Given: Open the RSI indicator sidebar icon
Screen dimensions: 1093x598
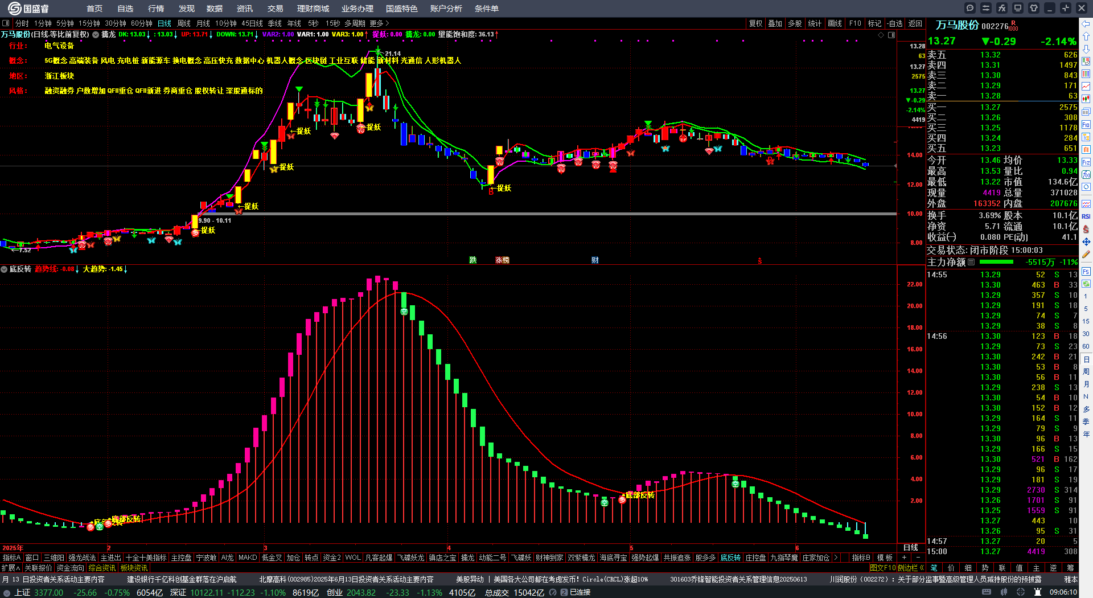Looking at the screenshot, I should tap(1086, 216).
